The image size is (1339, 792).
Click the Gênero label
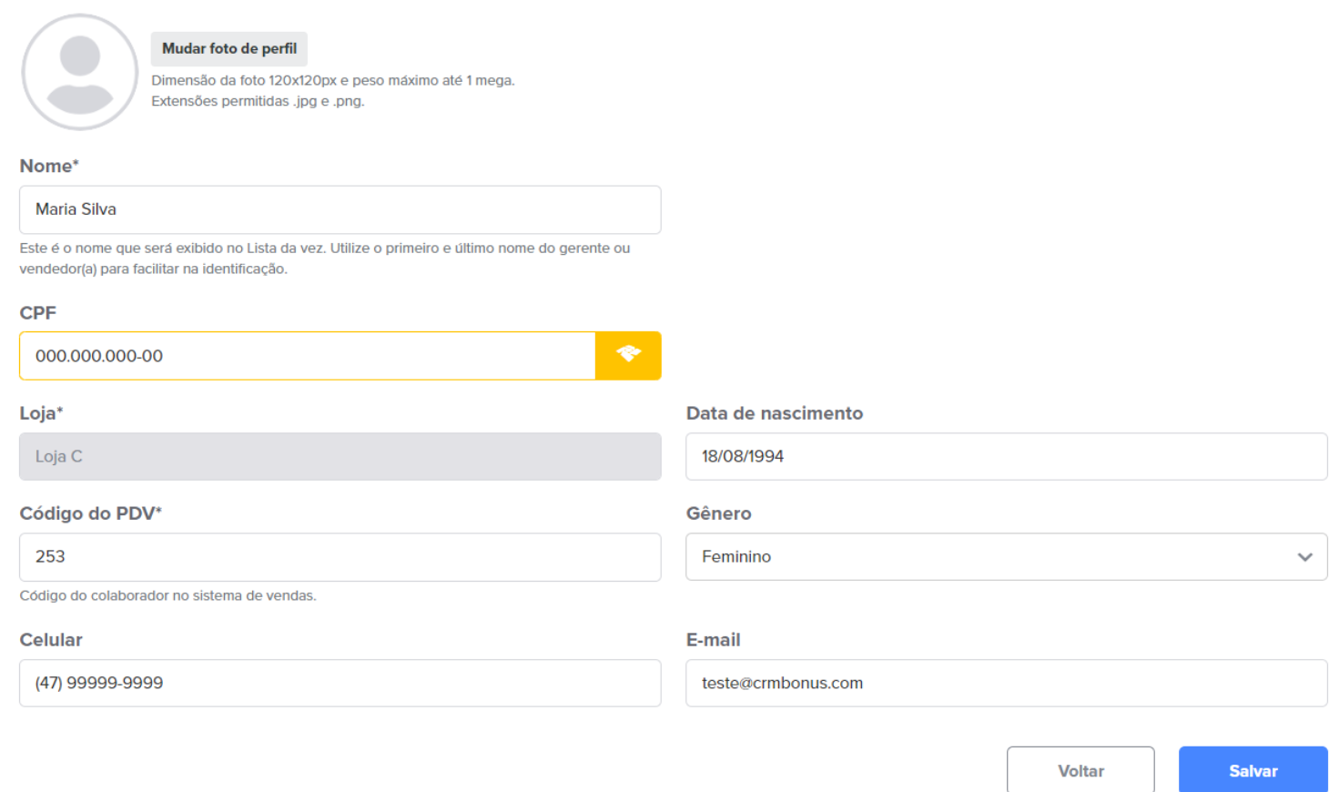click(x=719, y=513)
